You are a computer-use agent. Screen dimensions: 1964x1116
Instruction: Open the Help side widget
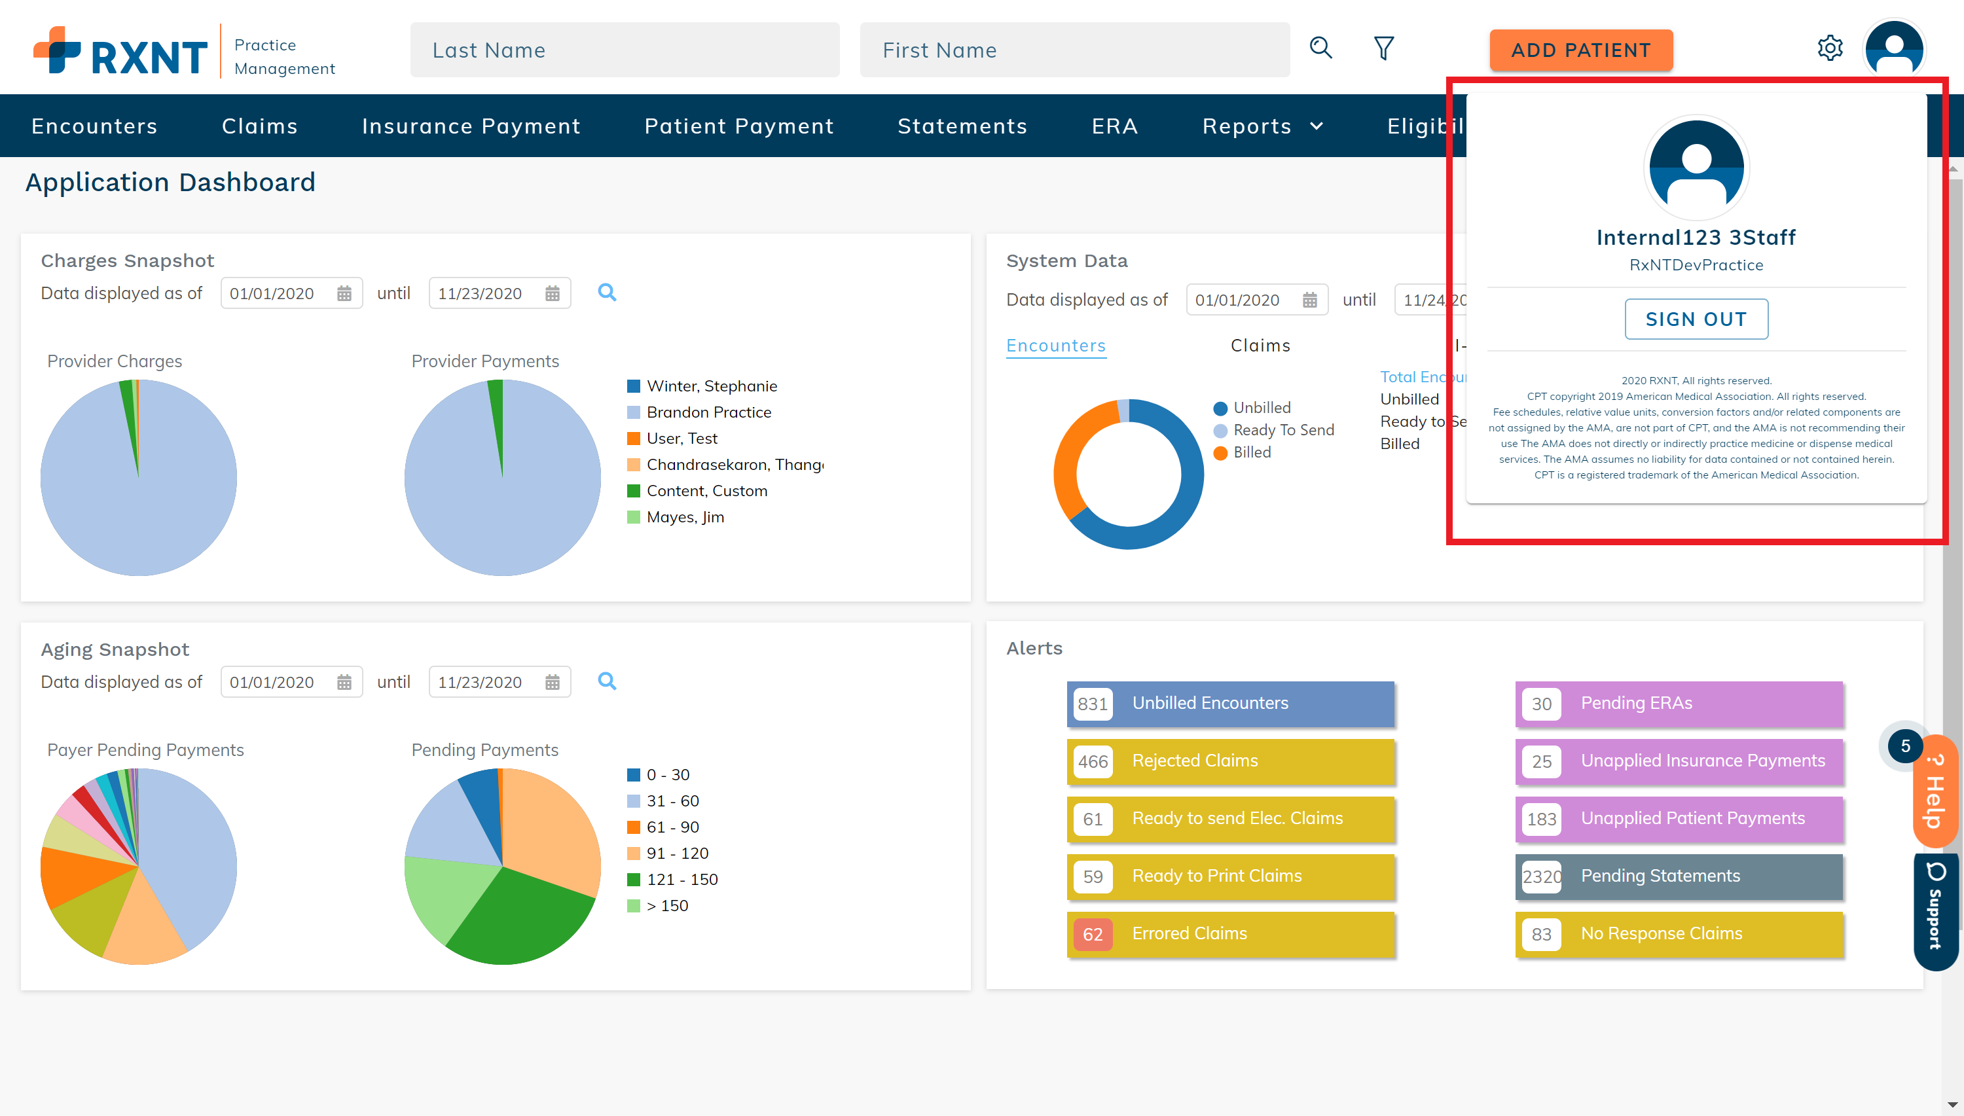(1935, 792)
